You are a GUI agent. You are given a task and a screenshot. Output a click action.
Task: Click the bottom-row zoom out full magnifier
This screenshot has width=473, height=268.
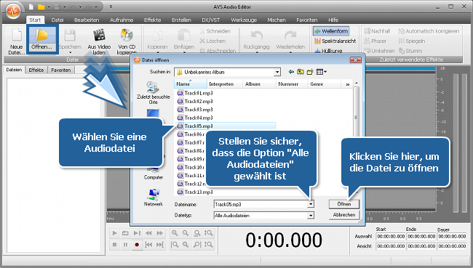tap(186, 245)
